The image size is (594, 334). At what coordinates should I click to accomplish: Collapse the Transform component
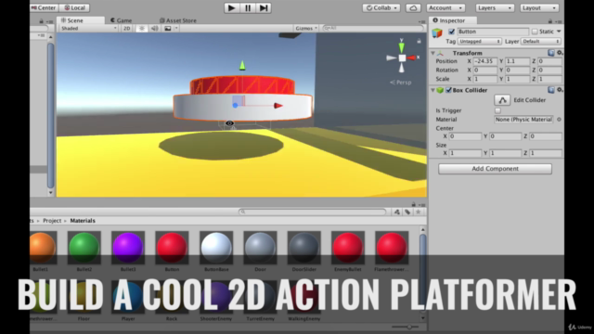point(433,54)
